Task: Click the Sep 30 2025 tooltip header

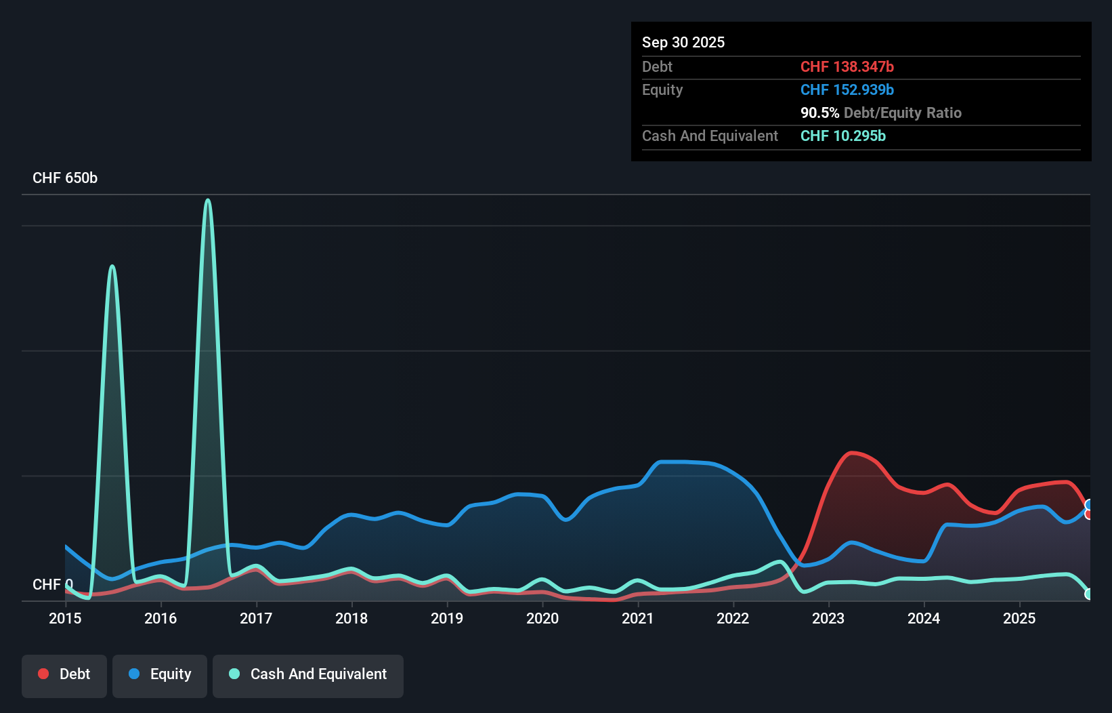Action: tap(683, 42)
